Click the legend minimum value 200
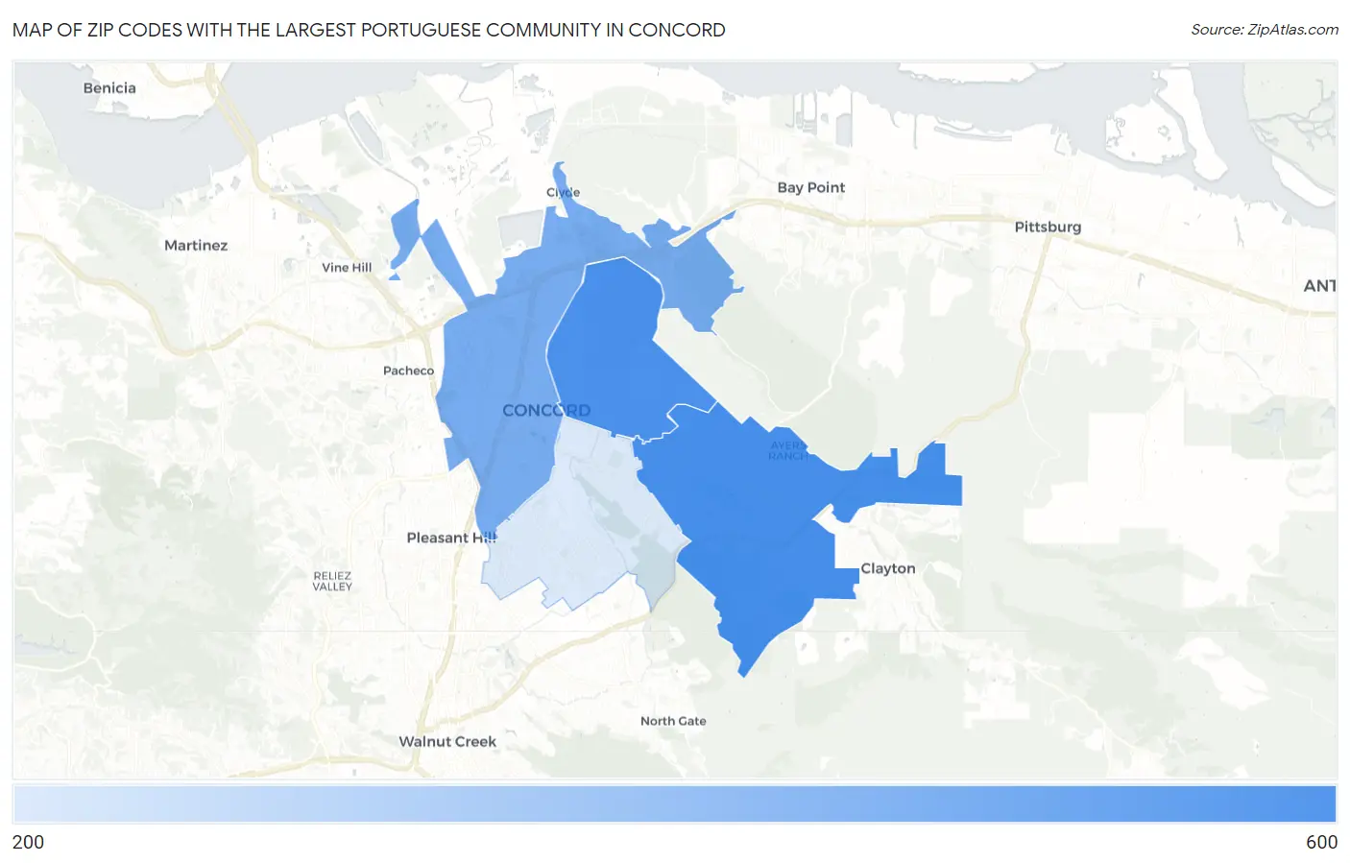 pyautogui.click(x=28, y=842)
